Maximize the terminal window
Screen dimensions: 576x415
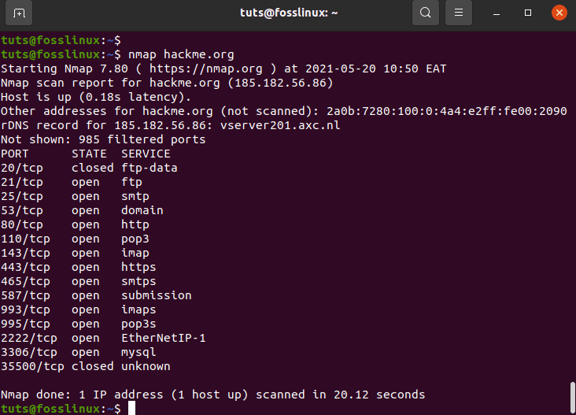pos(528,13)
